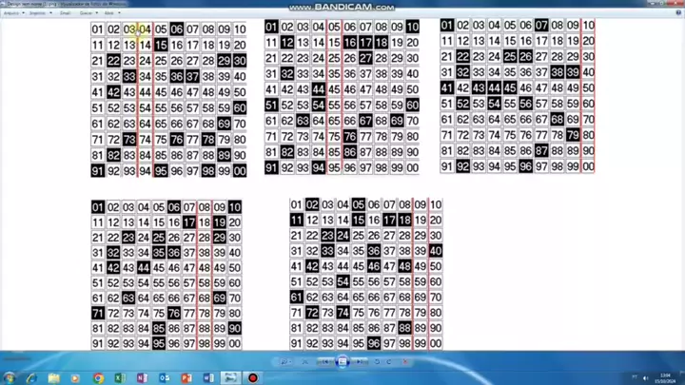Rotate the image clockwise
This screenshot has height=385, width=685.
(x=389, y=362)
